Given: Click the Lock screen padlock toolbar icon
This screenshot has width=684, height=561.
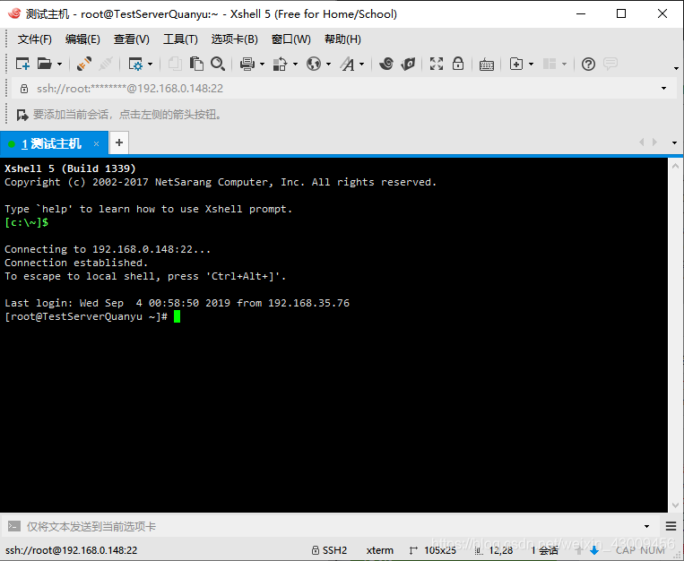Looking at the screenshot, I should (x=457, y=64).
